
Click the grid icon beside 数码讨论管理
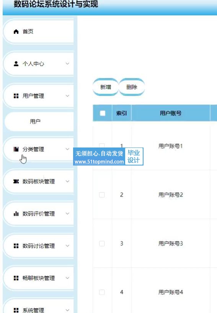pos(16,246)
